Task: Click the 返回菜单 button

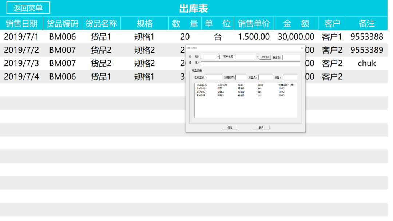Action: [x=28, y=8]
